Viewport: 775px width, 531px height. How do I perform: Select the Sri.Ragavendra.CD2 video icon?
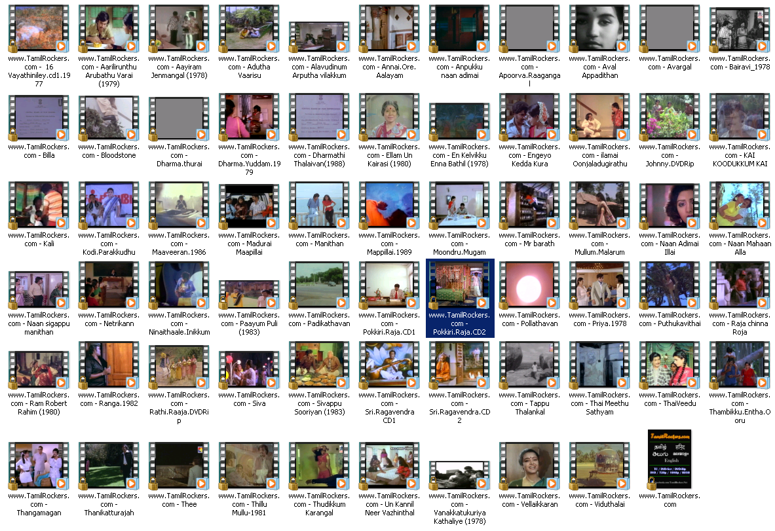(x=460, y=365)
